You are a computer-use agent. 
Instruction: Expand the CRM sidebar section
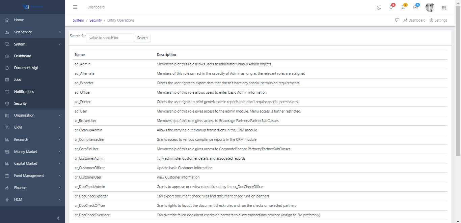pos(18,127)
